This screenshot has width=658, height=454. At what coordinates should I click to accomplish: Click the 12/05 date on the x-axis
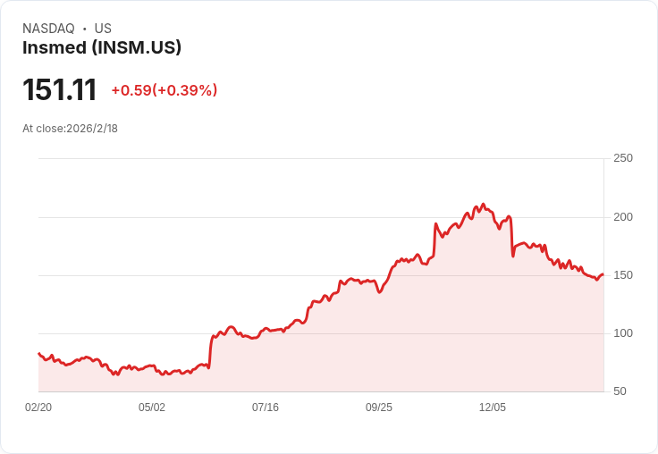[x=493, y=408]
